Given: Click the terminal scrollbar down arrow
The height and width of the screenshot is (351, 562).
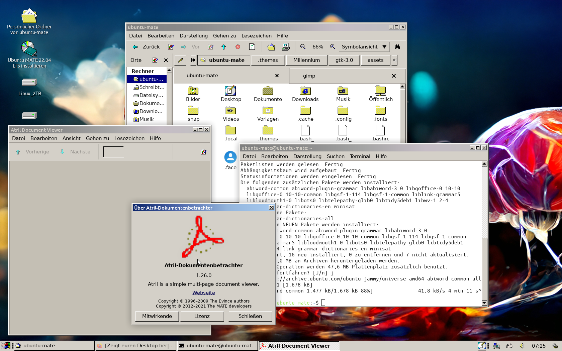Looking at the screenshot, I should (x=484, y=303).
